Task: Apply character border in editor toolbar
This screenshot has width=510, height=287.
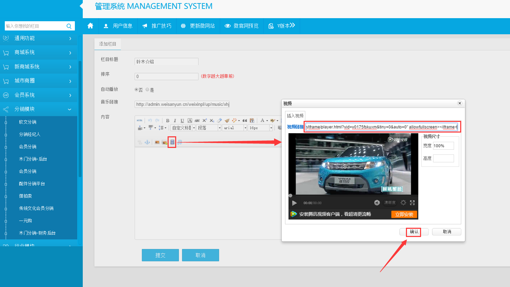Action: point(190,121)
